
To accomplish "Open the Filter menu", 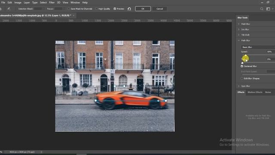I will [x=52, y=3].
